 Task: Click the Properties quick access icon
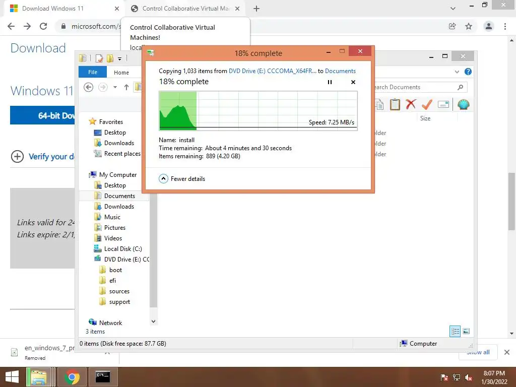coord(99,58)
